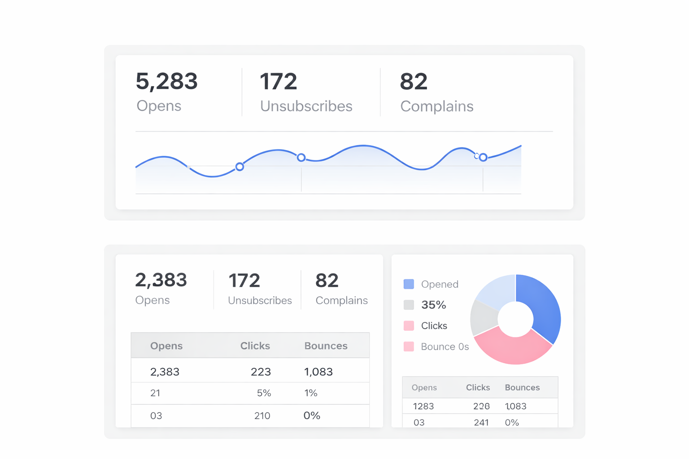Viewport: 689px width, 459px height.
Task: Expand the Opens column header
Action: coord(166,346)
